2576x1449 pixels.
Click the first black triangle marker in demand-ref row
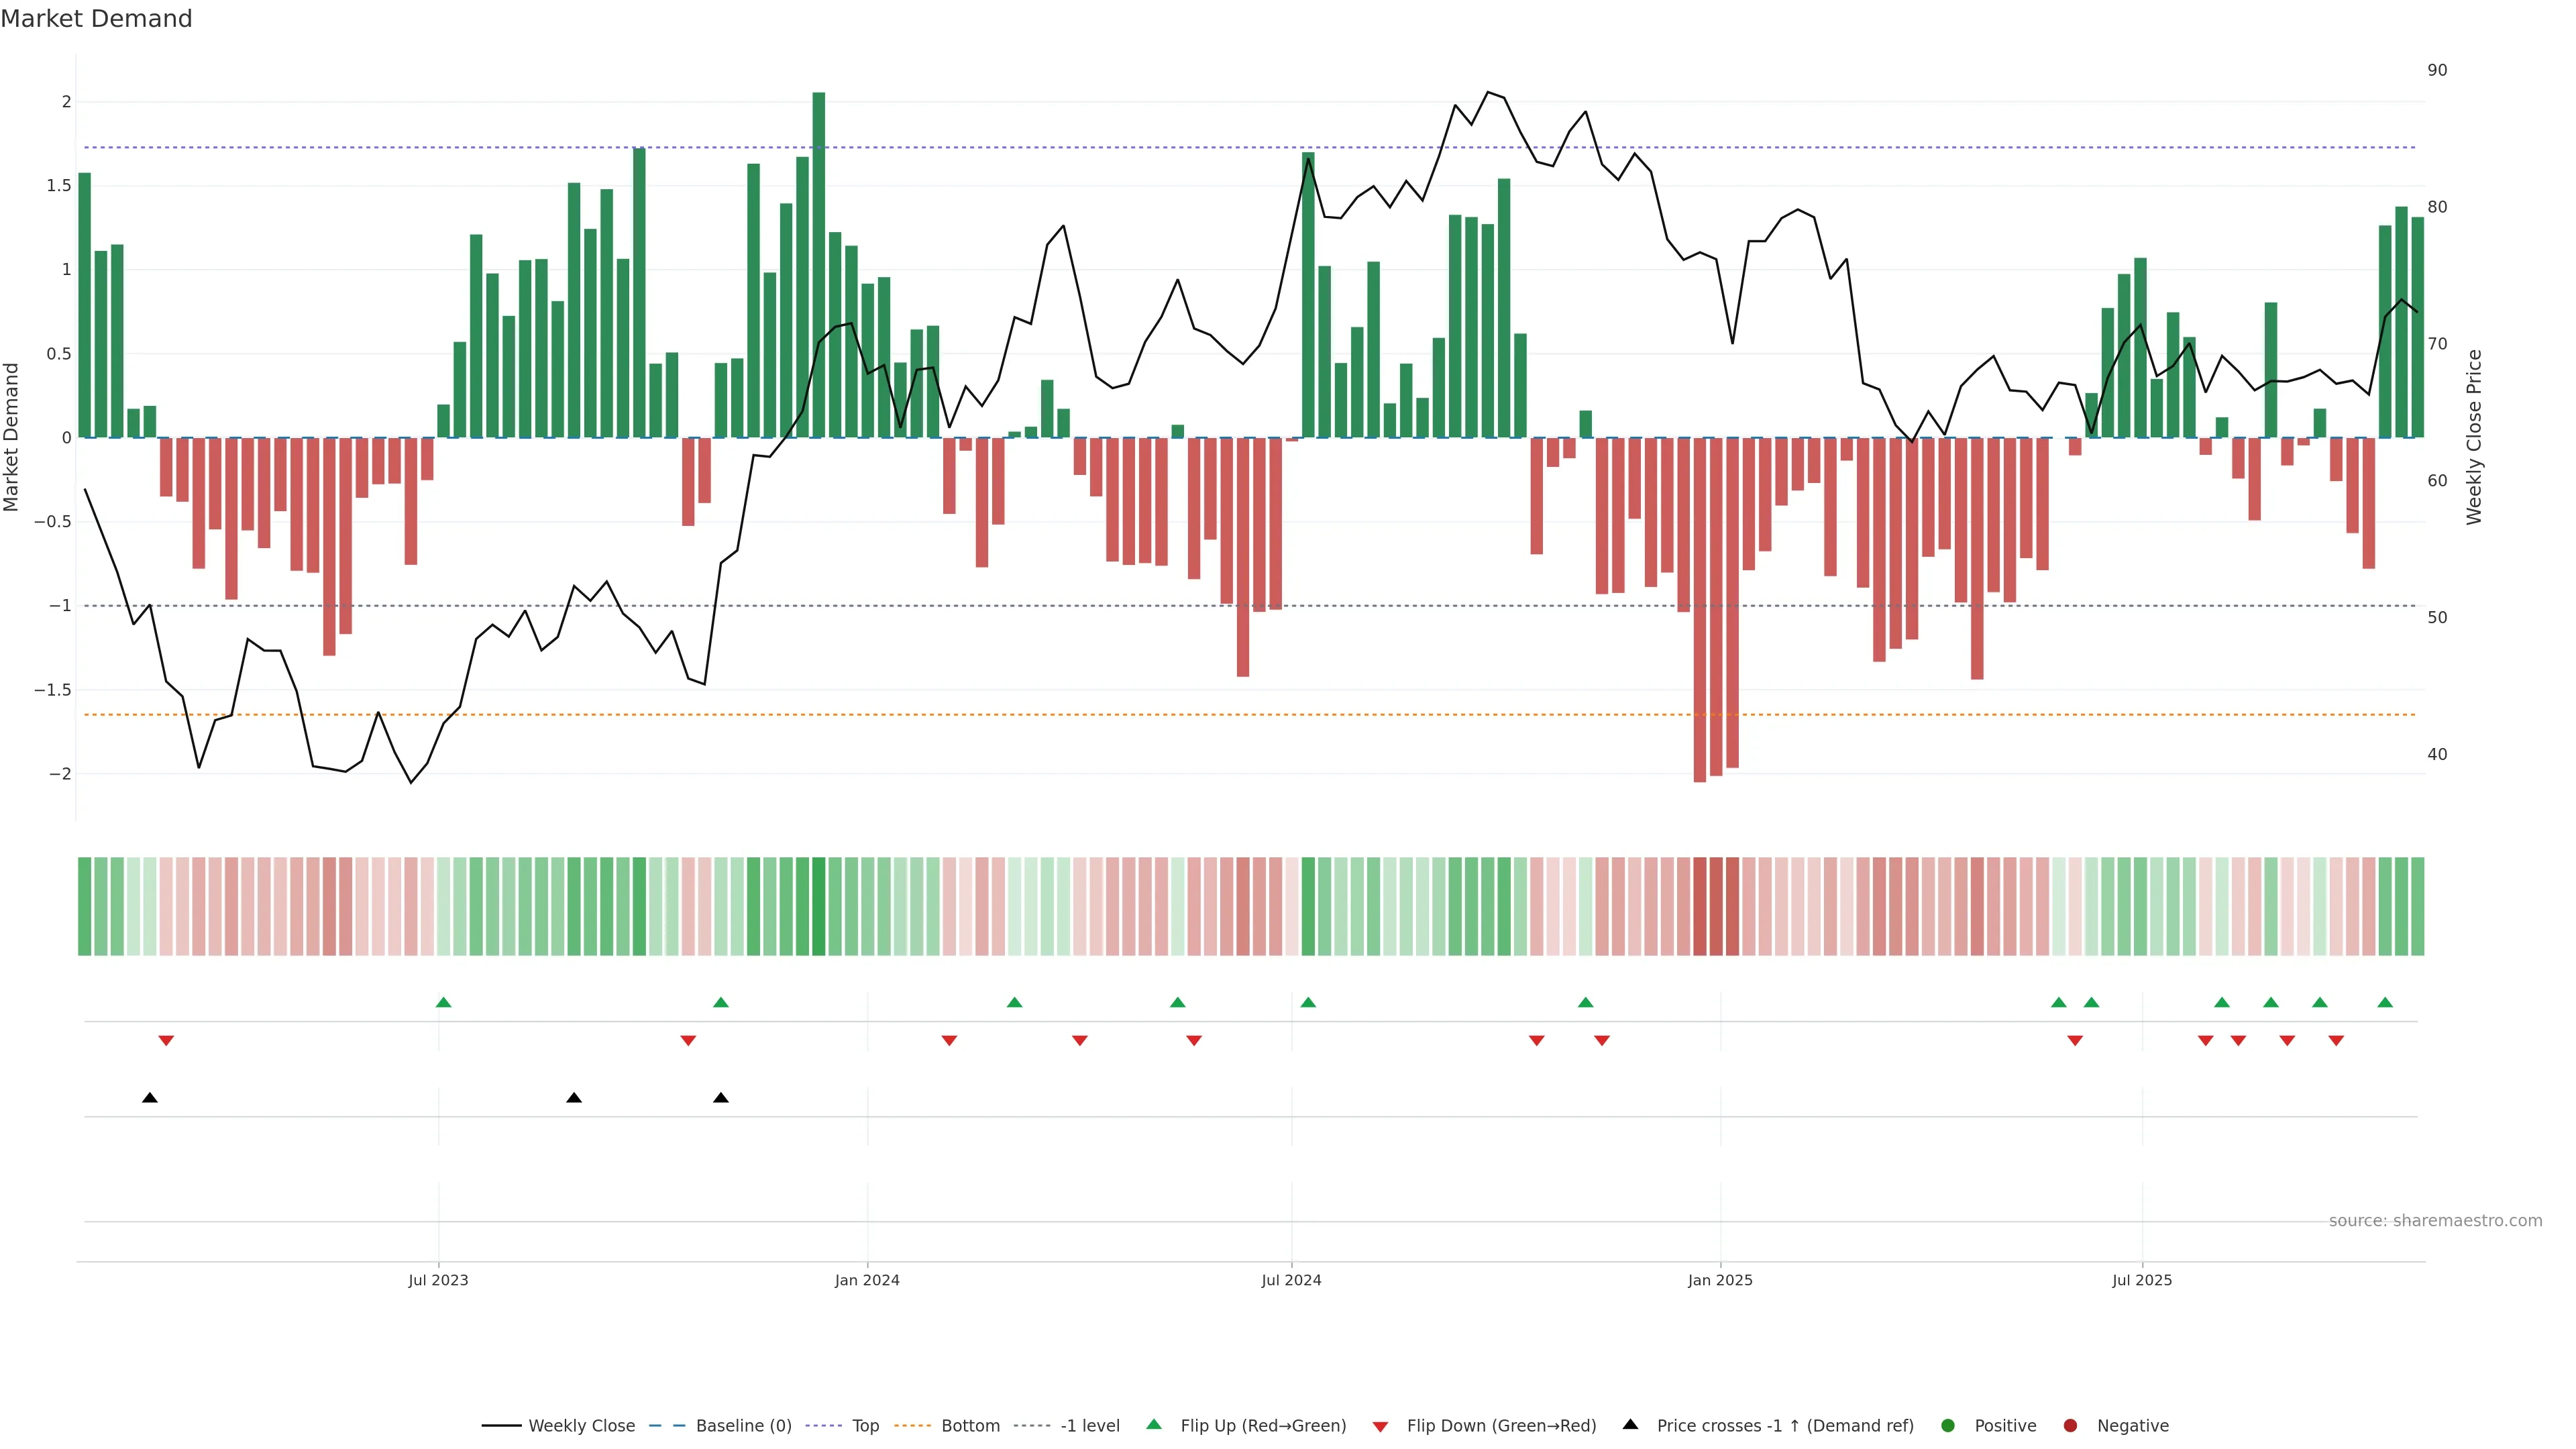tap(150, 1098)
